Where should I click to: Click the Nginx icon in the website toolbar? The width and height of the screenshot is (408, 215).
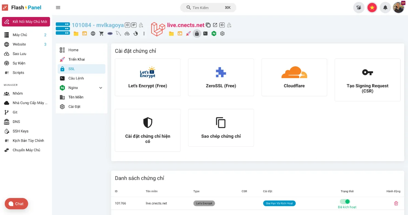[214, 33]
